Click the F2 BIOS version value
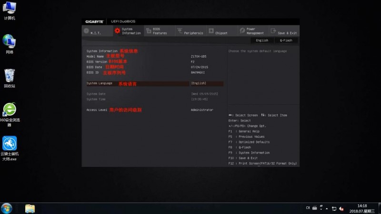Image resolution: width=381 pixels, height=214 pixels. pos(192,62)
